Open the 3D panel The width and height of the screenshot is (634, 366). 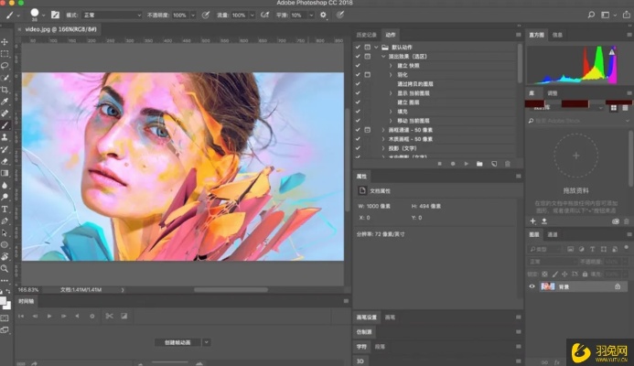(x=360, y=361)
